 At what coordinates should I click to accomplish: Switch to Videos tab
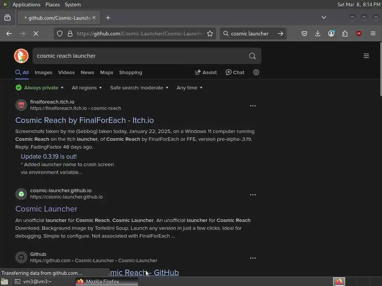click(x=66, y=73)
